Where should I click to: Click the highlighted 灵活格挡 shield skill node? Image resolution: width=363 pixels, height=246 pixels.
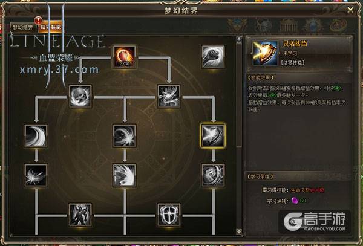213,136
